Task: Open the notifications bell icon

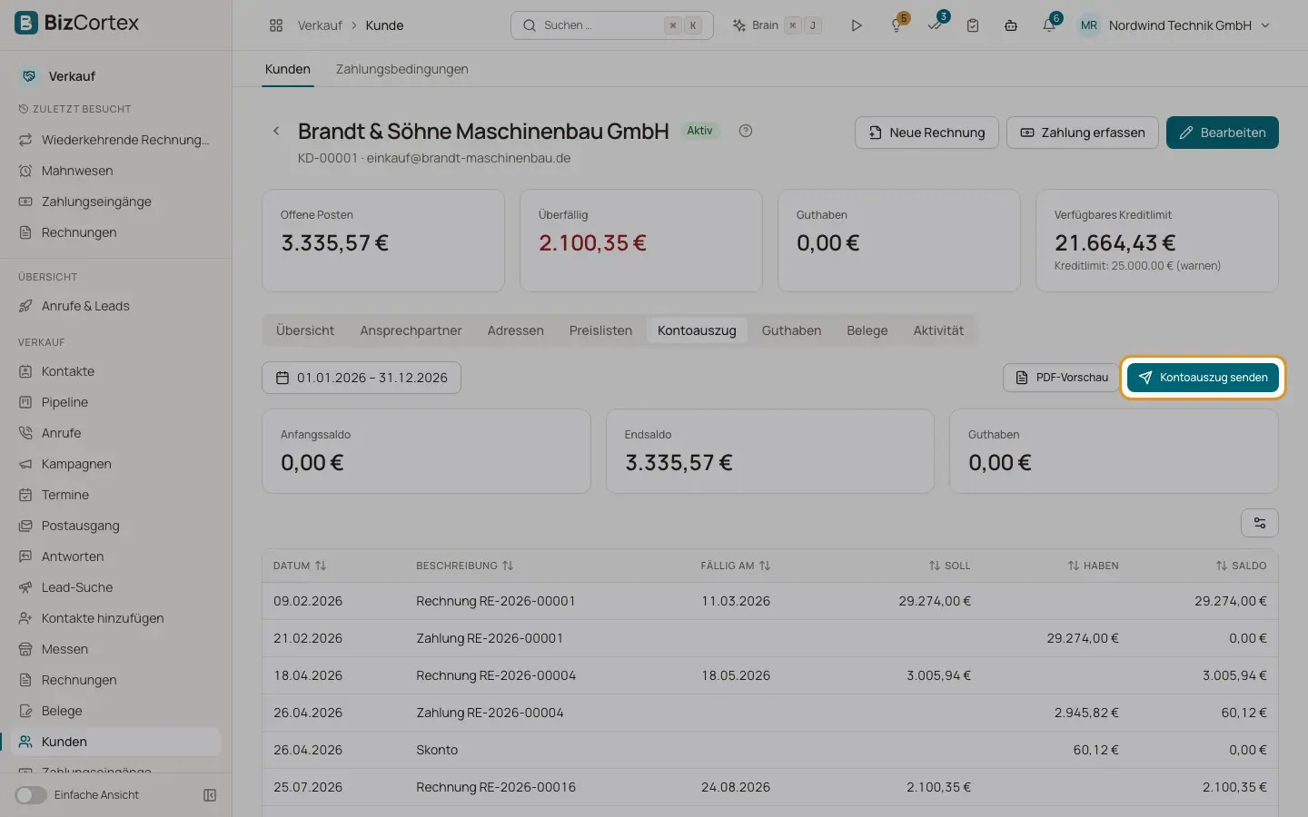Action: [1049, 25]
